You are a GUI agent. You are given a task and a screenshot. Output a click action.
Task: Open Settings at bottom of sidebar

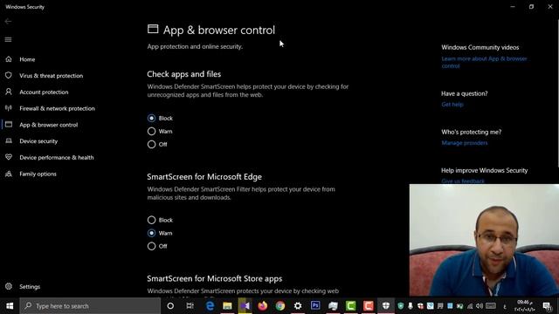[30, 287]
